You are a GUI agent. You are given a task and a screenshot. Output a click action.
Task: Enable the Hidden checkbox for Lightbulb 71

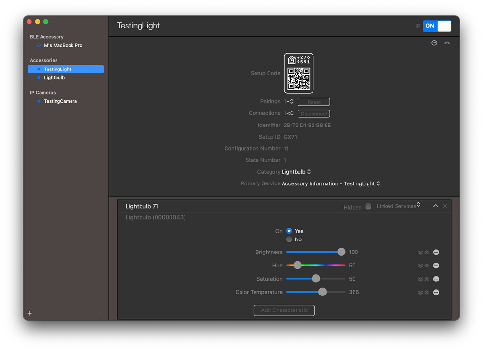[369, 206]
